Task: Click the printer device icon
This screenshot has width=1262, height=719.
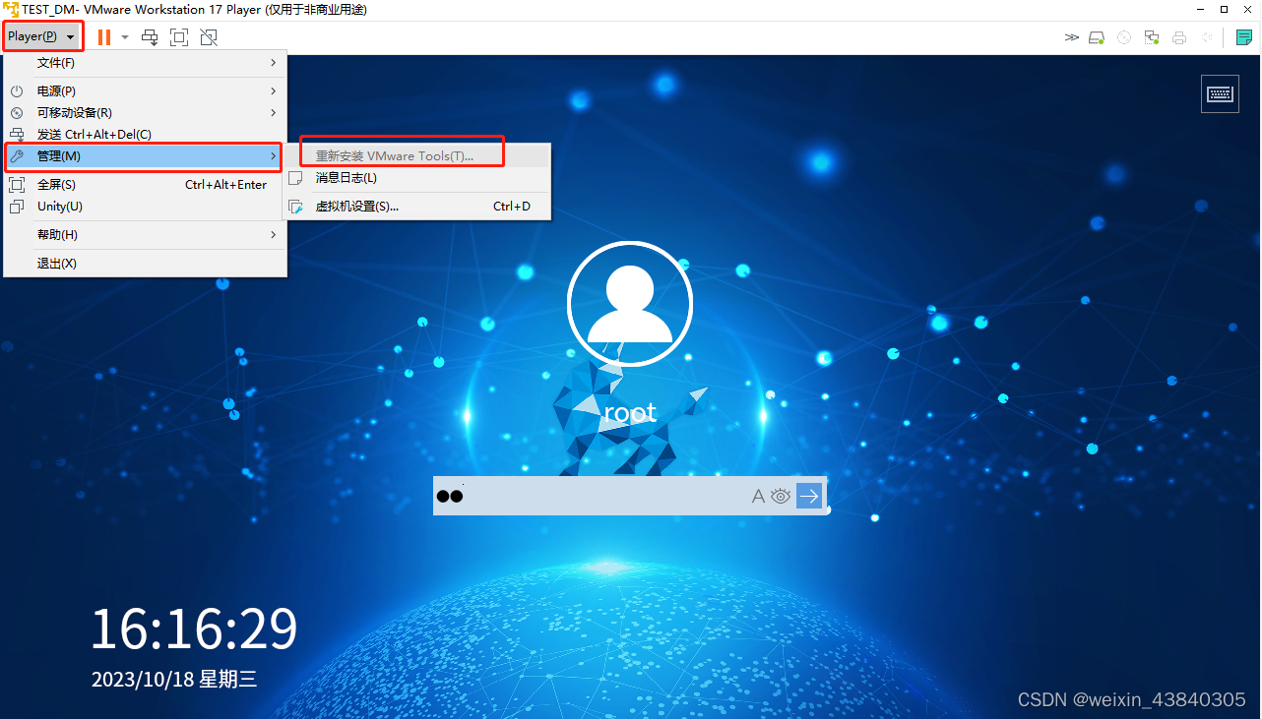Action: (x=1179, y=37)
